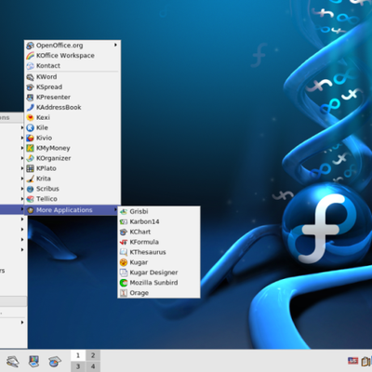Screen dimensions: 372x372
Task: Click the Kivio icon in the menu
Action: tap(30, 139)
